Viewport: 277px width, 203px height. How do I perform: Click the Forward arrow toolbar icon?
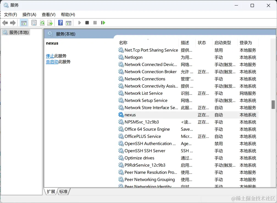point(13,23)
